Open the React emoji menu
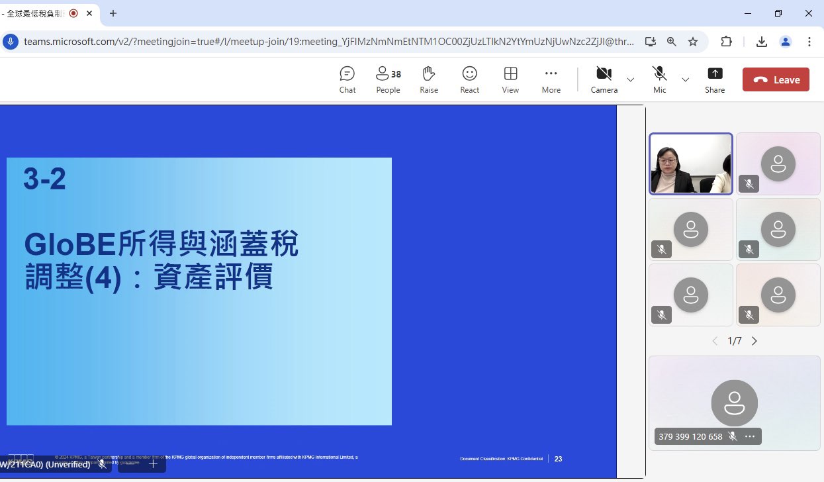Screen dimensions: 824x482 coord(469,80)
